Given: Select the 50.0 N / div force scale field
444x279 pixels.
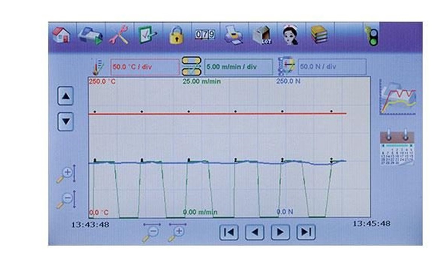Looking at the screenshot, I should 332,67.
